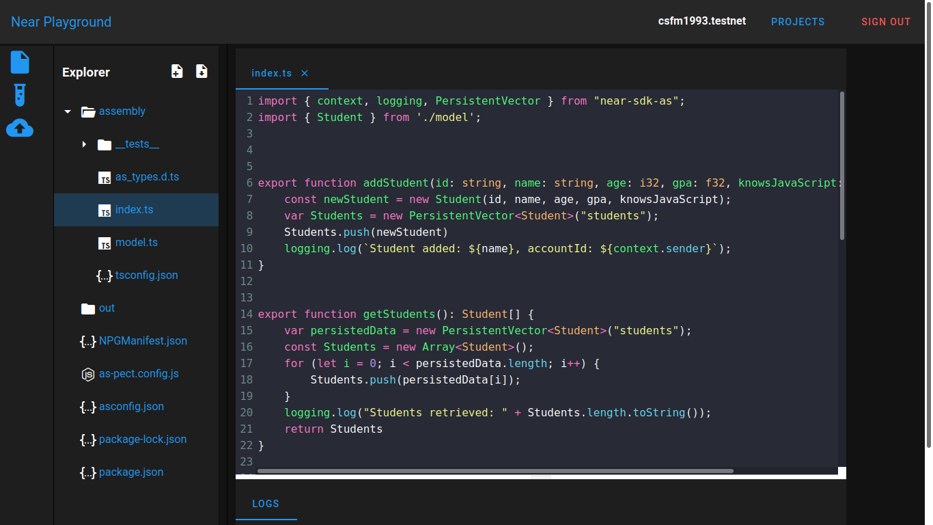This screenshot has width=933, height=525.
Task: Click the new file icon in Explorer
Action: point(177,71)
